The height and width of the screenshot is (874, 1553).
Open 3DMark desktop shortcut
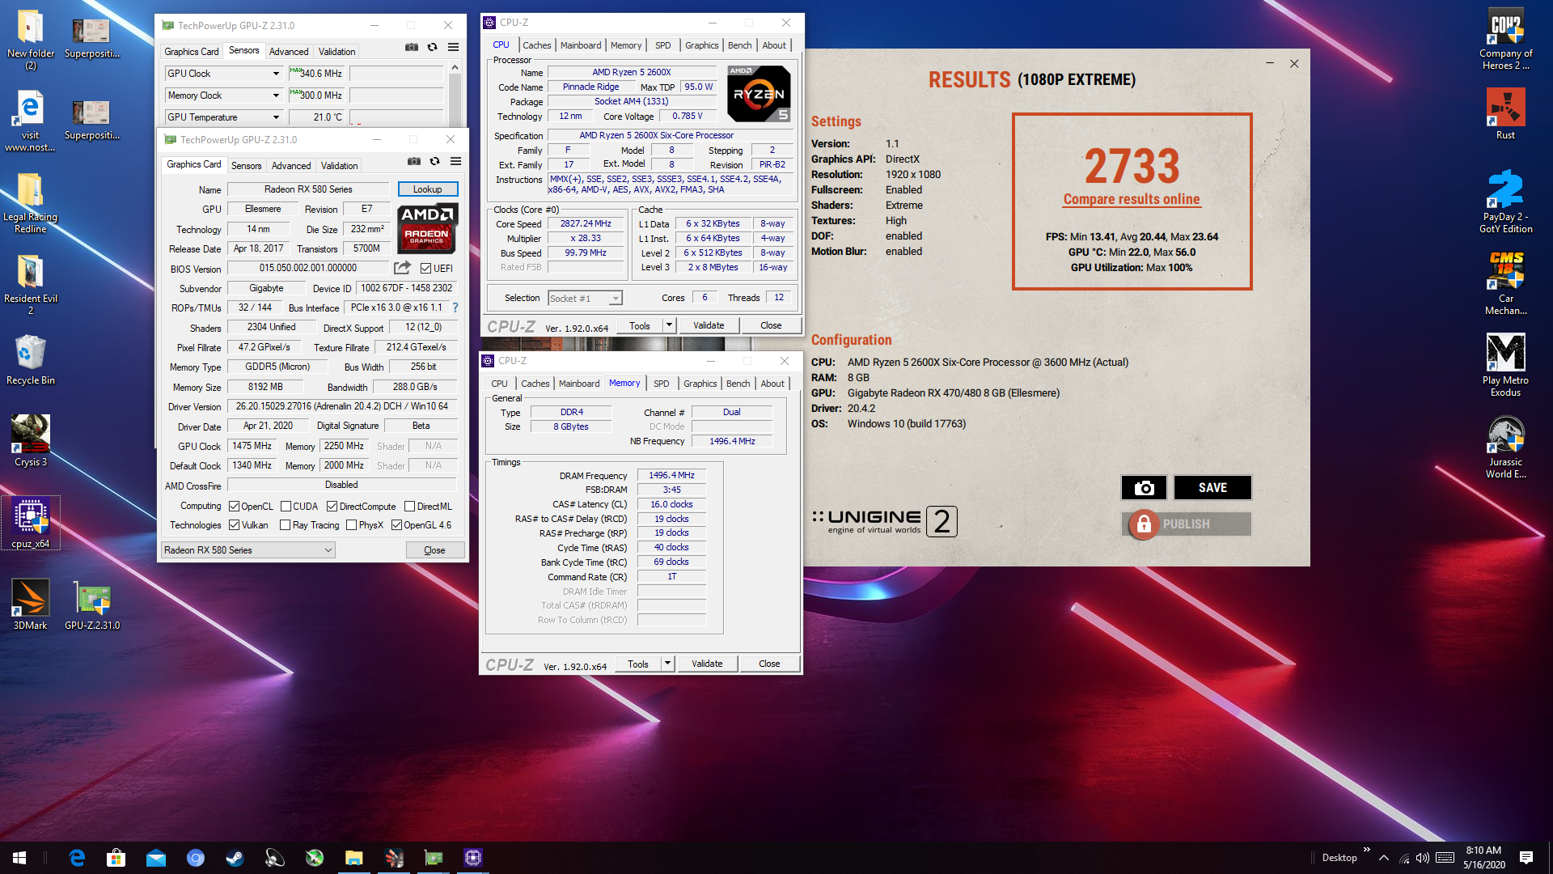point(31,604)
